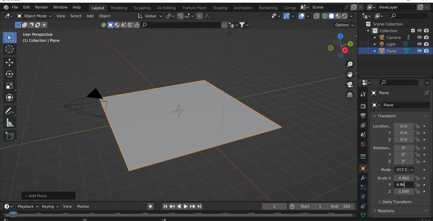Select the Annotate tool
This screenshot has height=221, width=433.
click(x=10, y=111)
